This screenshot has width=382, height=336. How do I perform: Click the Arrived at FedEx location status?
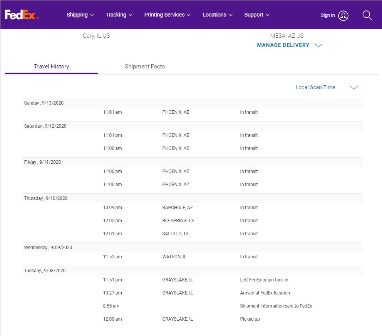265,293
